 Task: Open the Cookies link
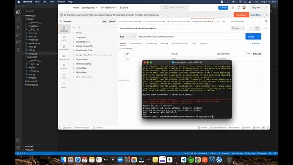point(255,44)
